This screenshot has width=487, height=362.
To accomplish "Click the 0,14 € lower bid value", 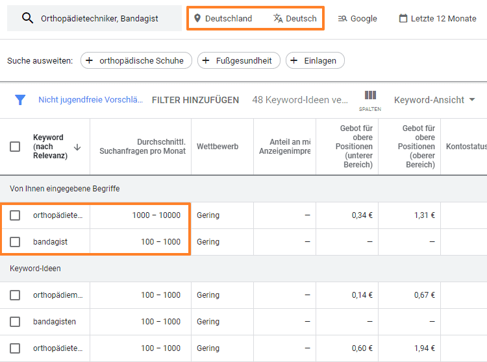I will (x=362, y=295).
